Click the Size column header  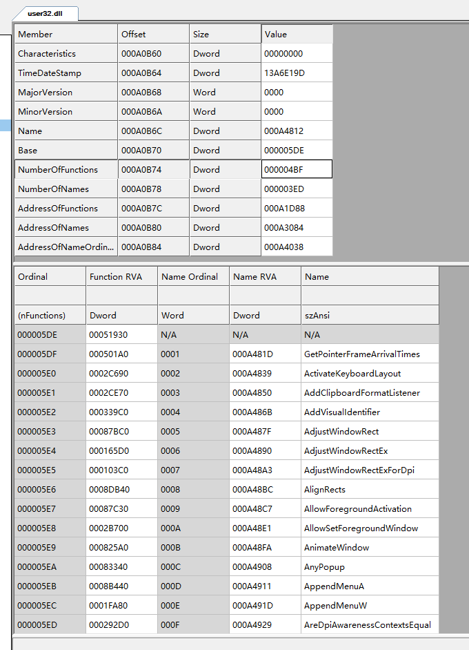225,34
